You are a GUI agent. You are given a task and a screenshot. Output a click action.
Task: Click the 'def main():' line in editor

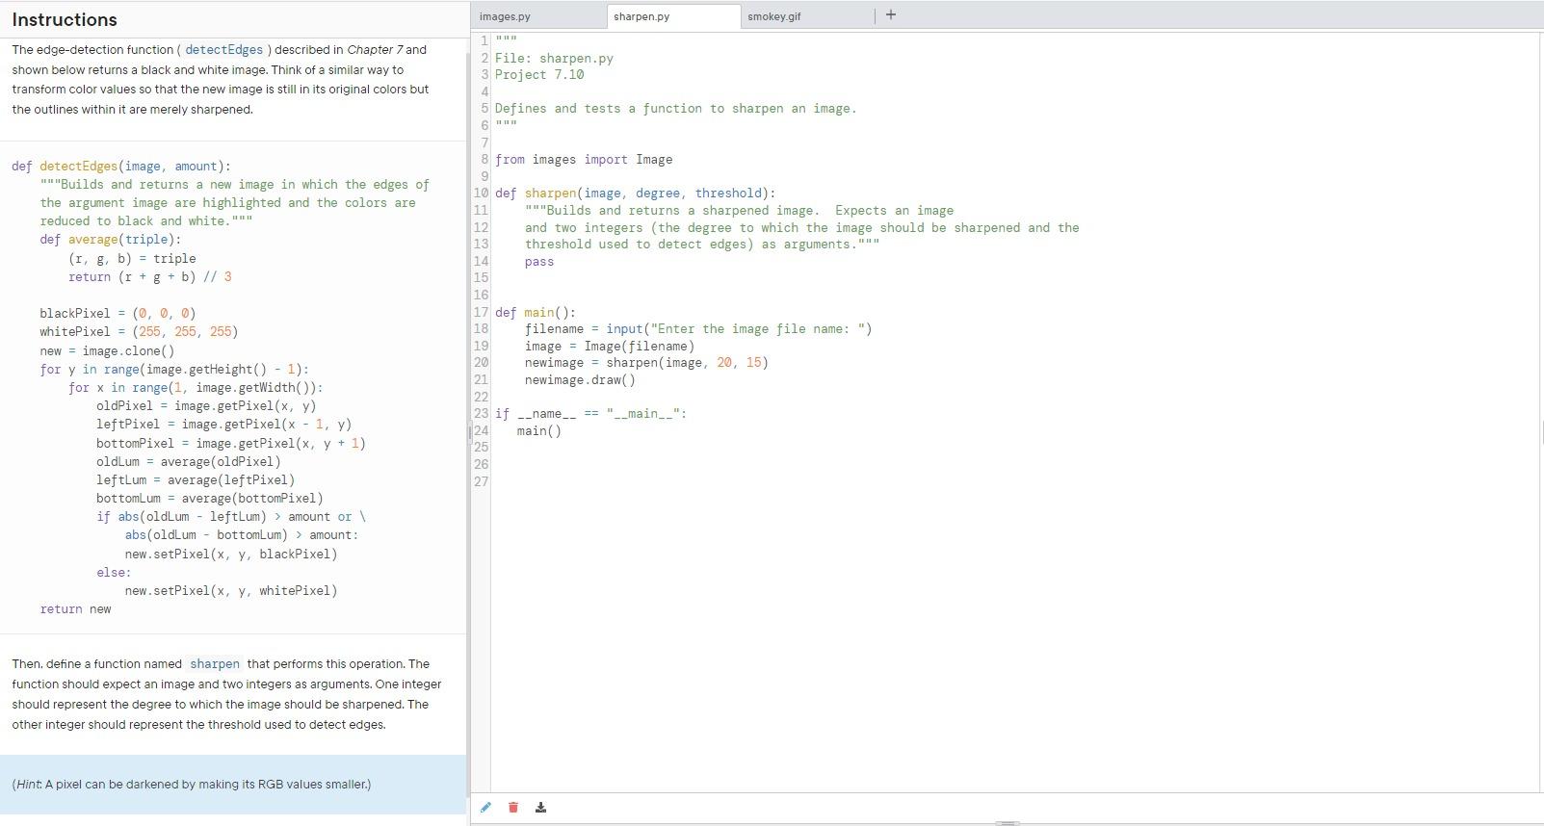pos(535,313)
